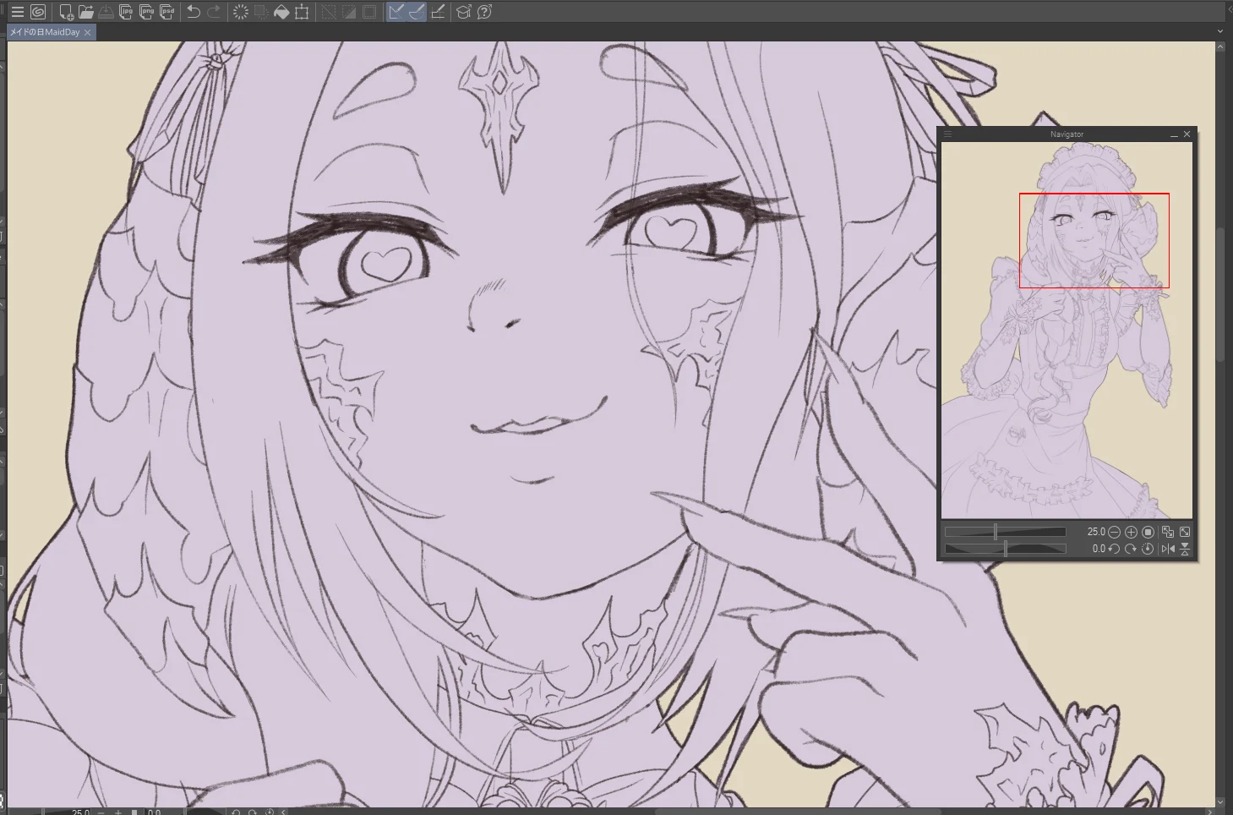Toggle Snap to Ruler
The image size is (1233, 815).
click(396, 12)
